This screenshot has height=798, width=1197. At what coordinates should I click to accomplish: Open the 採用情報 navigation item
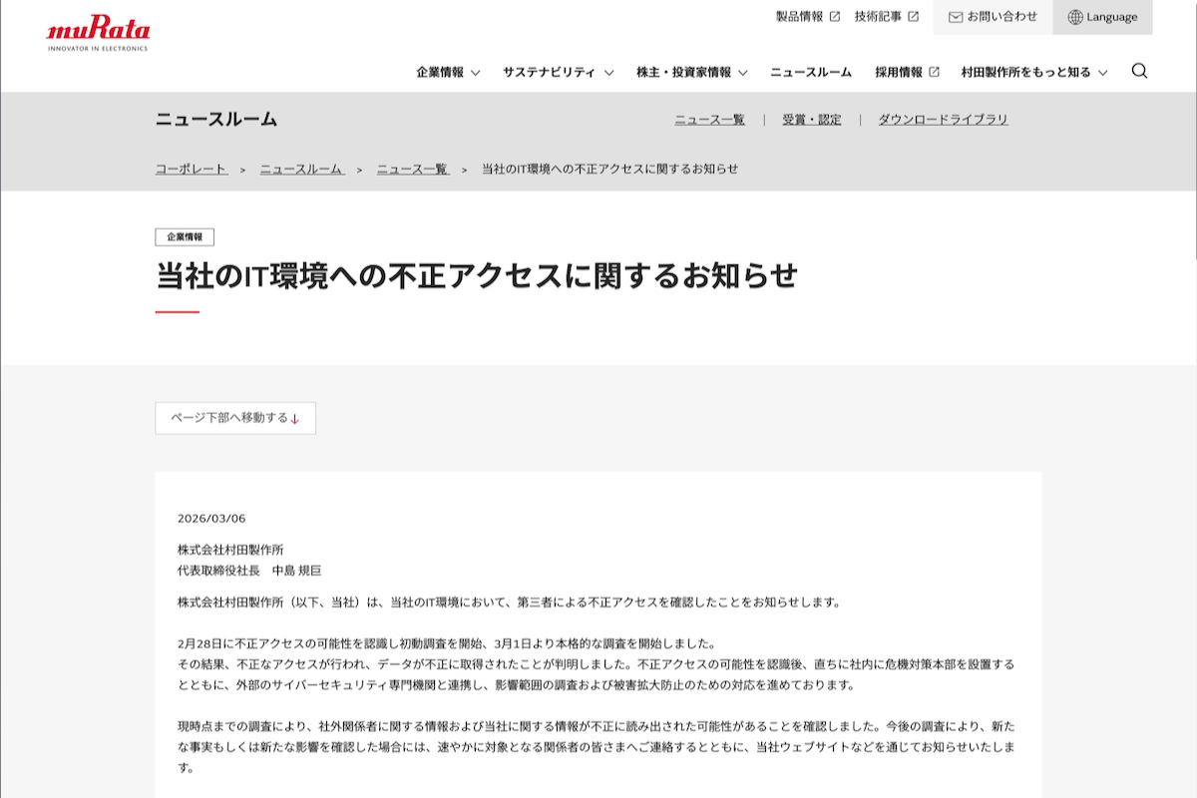900,71
